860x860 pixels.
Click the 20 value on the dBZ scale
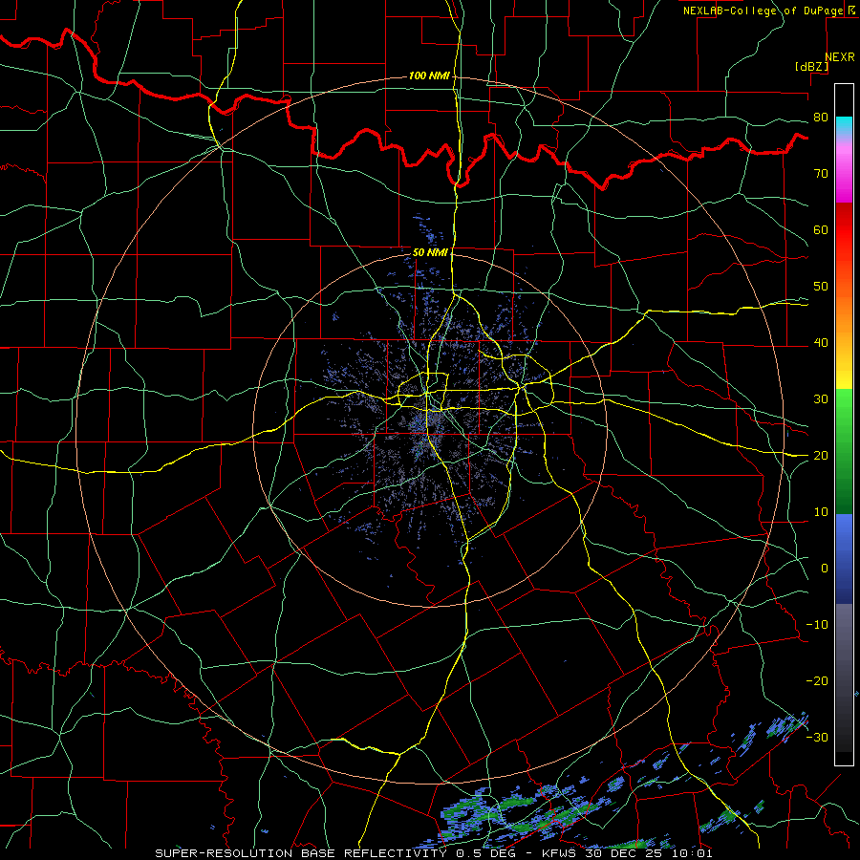click(821, 456)
